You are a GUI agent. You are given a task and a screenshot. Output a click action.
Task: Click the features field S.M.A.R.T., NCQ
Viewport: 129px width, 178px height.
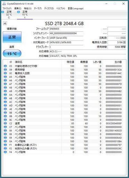[88, 56]
